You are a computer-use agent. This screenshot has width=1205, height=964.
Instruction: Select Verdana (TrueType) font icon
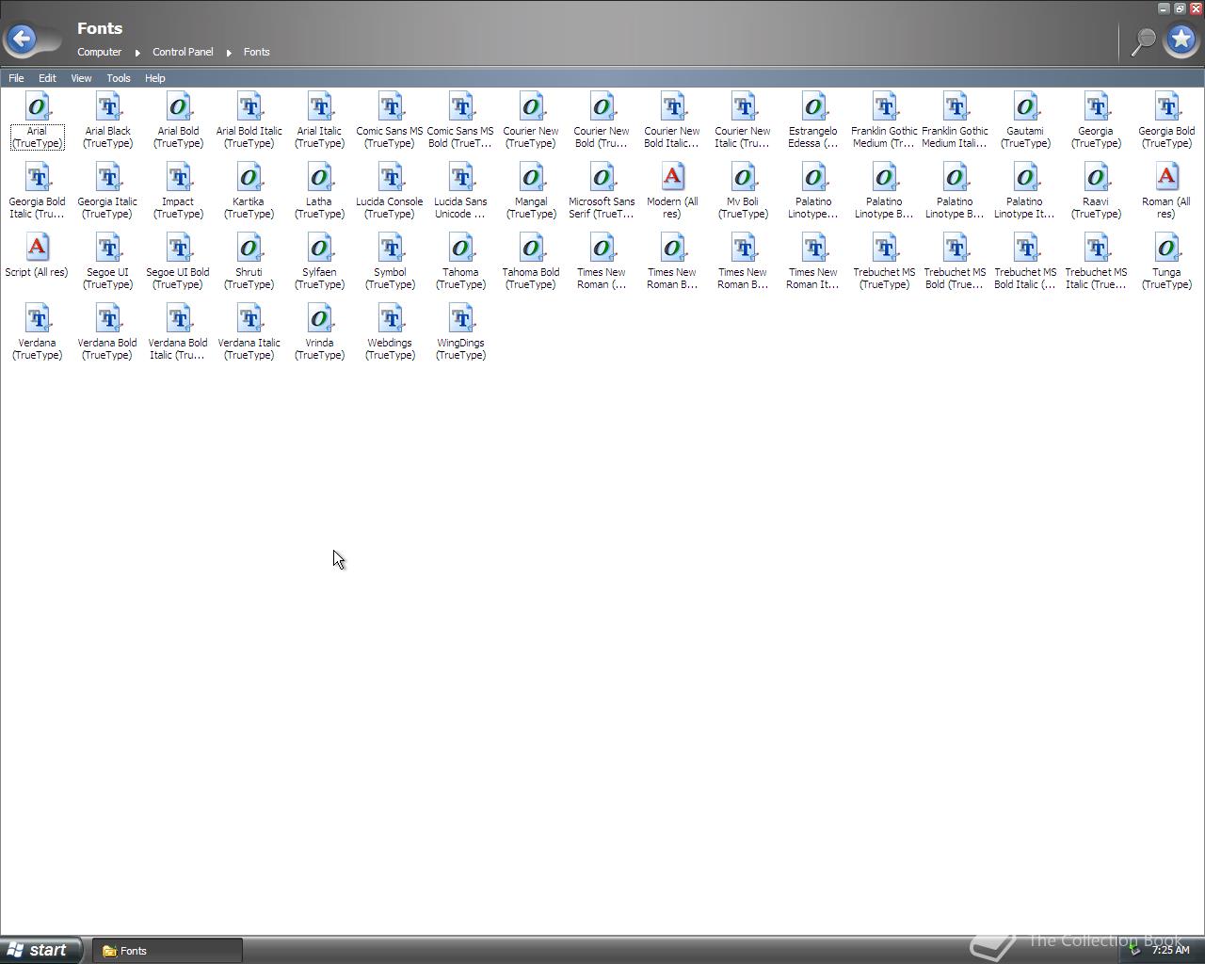pos(38,318)
